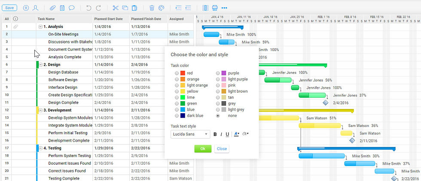This screenshot has width=421, height=181.
Task: Click the Task Name column header
Action: pos(64,19)
